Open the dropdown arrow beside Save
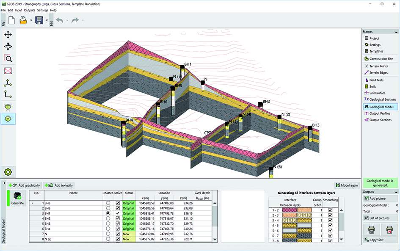400x251 pixels. pyautogui.click(x=47, y=20)
